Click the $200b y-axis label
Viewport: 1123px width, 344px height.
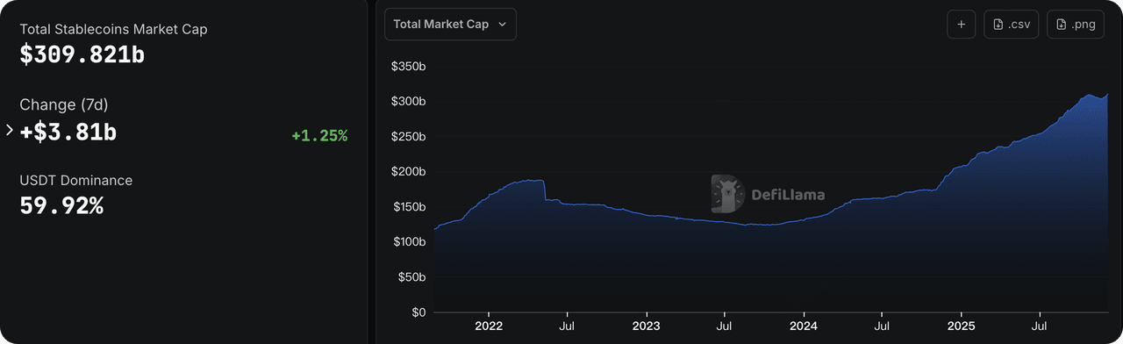pyautogui.click(x=408, y=172)
